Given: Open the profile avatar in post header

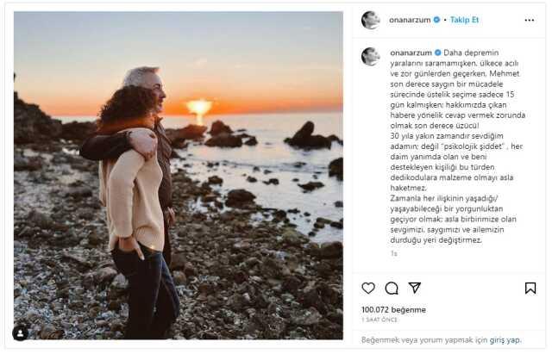Looking at the screenshot, I should (370, 20).
